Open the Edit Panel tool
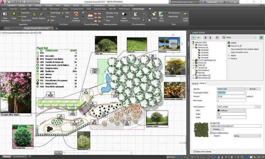The width and height of the screenshot is (265, 159). pos(161,15)
